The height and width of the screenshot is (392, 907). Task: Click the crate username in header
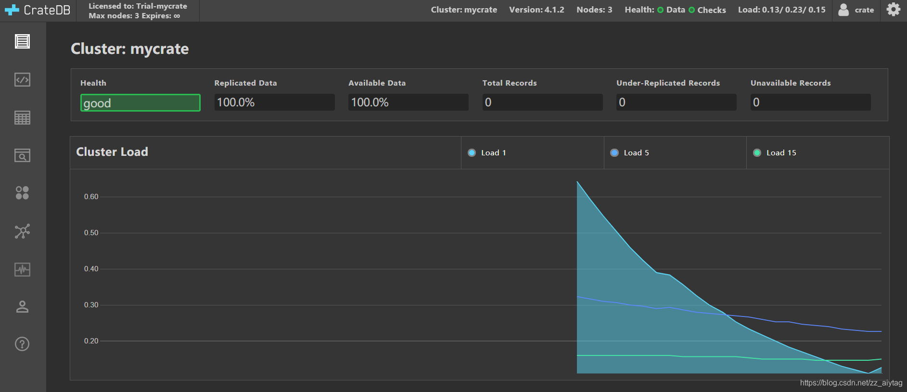tap(864, 10)
